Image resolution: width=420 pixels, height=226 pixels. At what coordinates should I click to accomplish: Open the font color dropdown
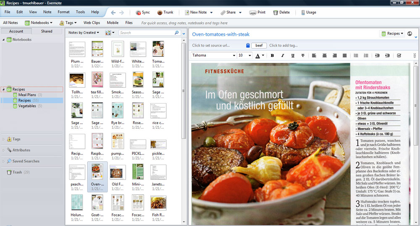263,55
